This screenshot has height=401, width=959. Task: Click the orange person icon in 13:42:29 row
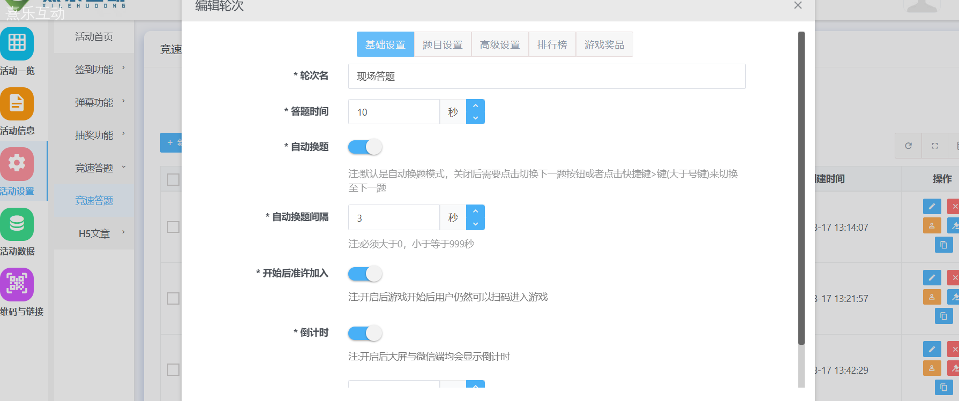tap(932, 368)
